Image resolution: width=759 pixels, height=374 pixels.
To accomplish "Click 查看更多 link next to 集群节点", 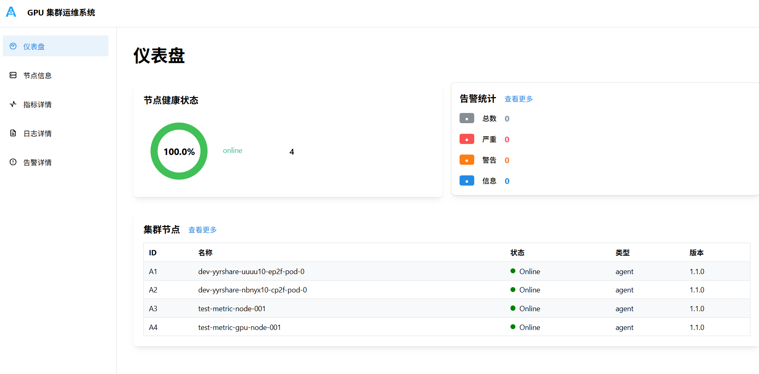I will [202, 230].
